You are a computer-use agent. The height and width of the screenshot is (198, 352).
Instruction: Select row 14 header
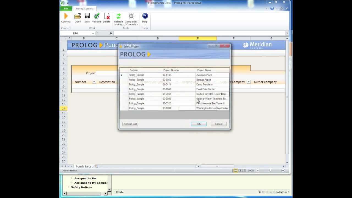pos(64,109)
